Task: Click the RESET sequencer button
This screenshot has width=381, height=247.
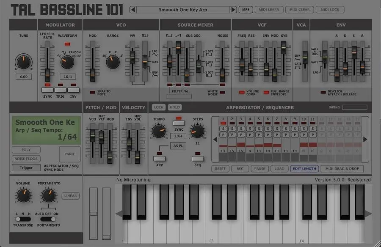Action: [x=220, y=169]
